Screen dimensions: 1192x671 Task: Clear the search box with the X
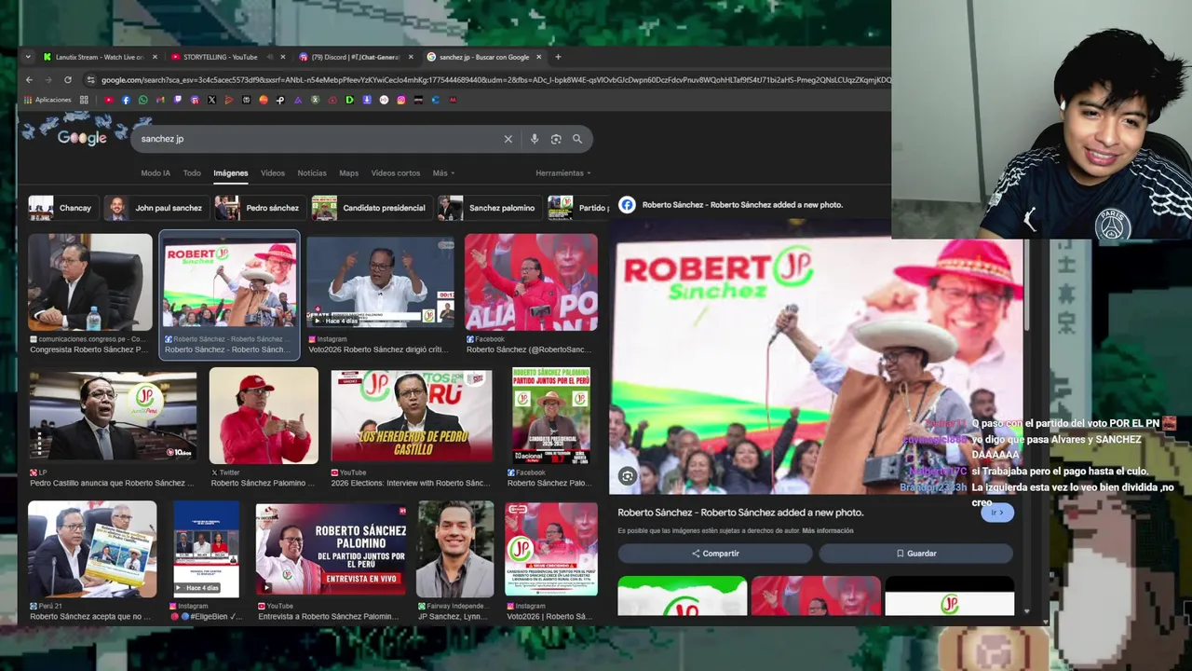508,139
